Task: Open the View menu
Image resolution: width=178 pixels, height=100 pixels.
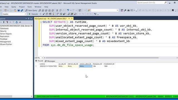Action: [x=6, y=7]
